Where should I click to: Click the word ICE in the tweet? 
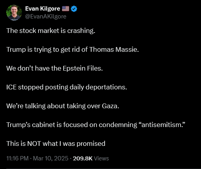coord(11,87)
